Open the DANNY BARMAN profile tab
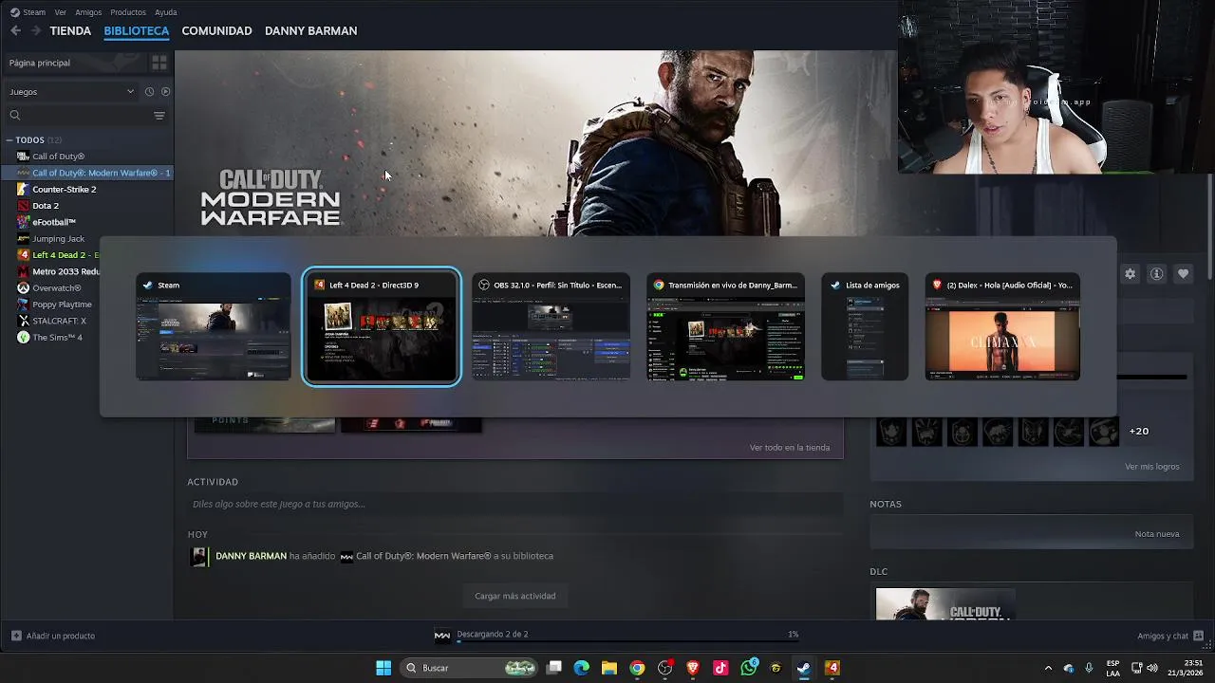Image resolution: width=1215 pixels, height=683 pixels. pos(310,31)
